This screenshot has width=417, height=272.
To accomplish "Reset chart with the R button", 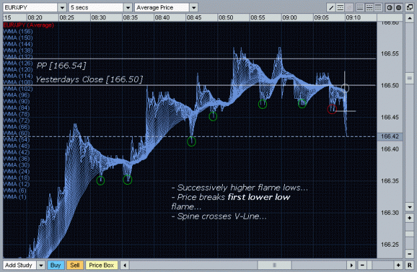I will (x=410, y=265).
